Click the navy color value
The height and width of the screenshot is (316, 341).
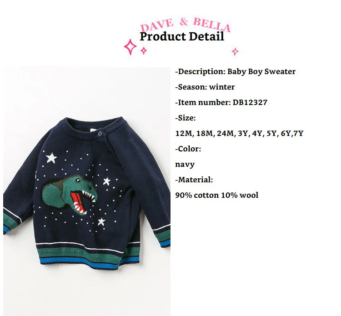pyautogui.click(x=185, y=165)
